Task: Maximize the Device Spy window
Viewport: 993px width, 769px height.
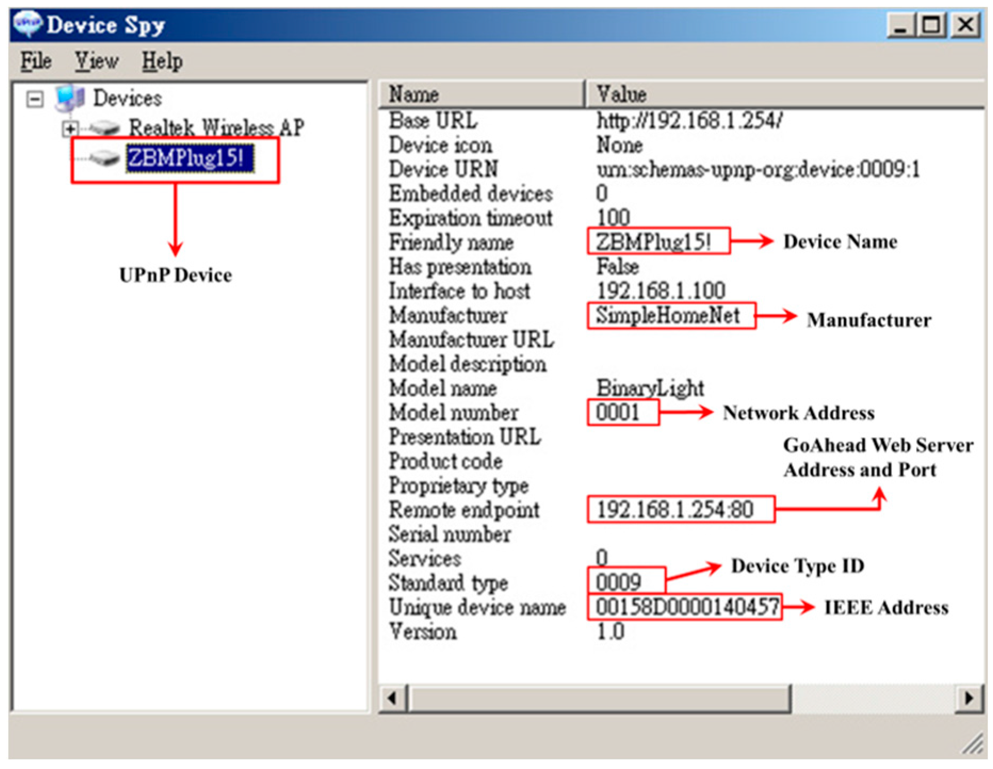Action: 932,25
